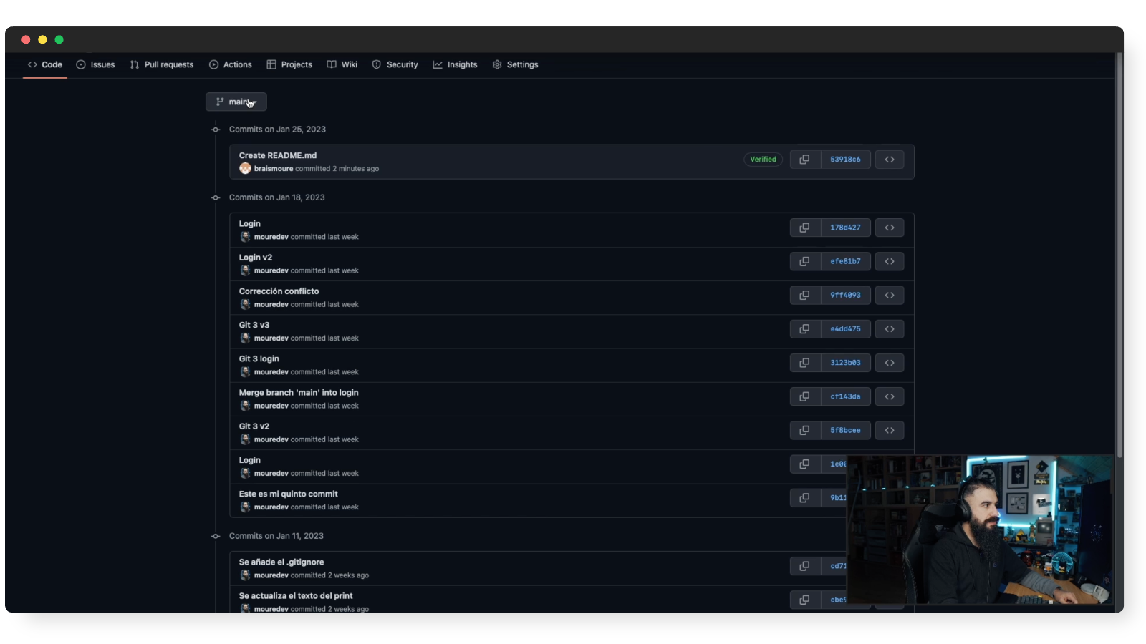The height and width of the screenshot is (644, 1146).
Task: Open the Create README.md commit title
Action: [278, 155]
